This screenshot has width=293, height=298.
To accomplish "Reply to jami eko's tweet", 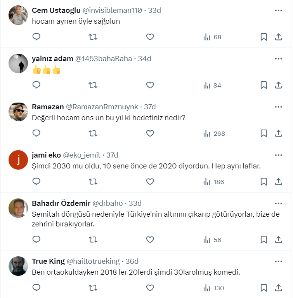I will coord(36,182).
